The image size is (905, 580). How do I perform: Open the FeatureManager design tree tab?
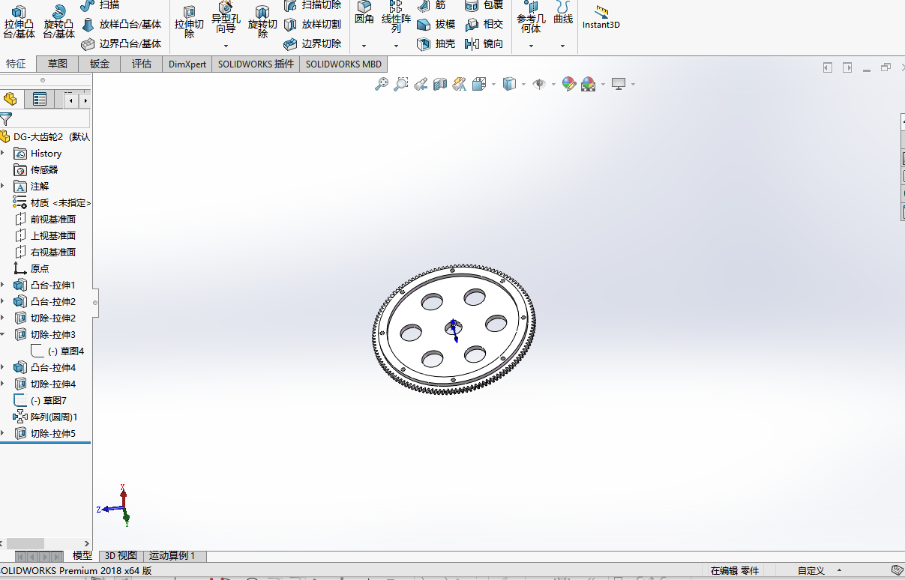[10, 99]
